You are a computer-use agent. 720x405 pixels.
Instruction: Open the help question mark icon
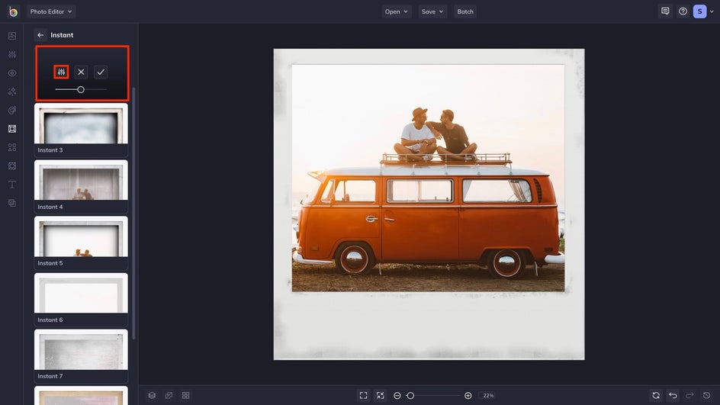[683, 11]
